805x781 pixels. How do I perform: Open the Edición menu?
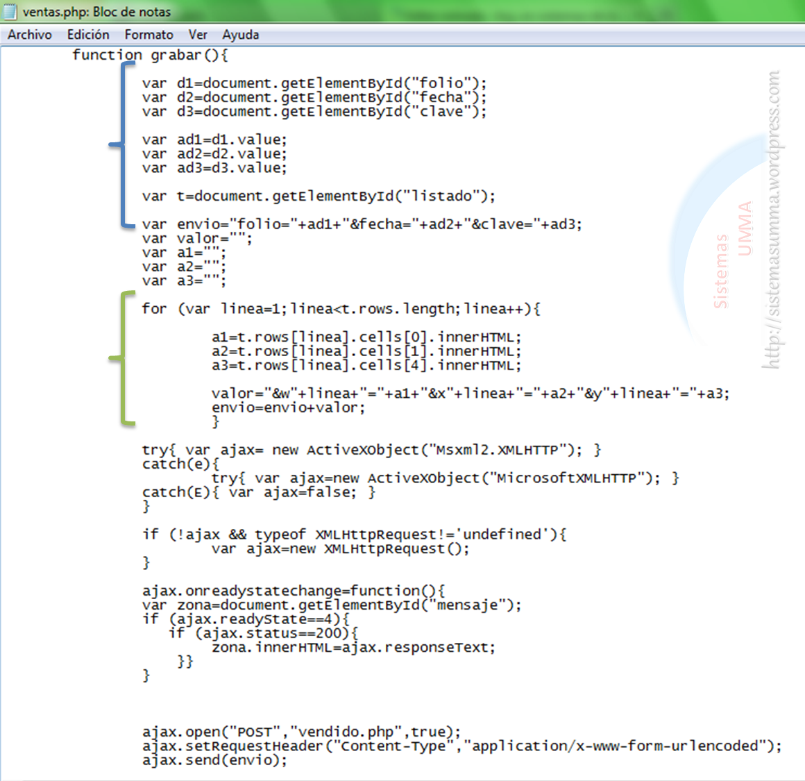coord(88,35)
